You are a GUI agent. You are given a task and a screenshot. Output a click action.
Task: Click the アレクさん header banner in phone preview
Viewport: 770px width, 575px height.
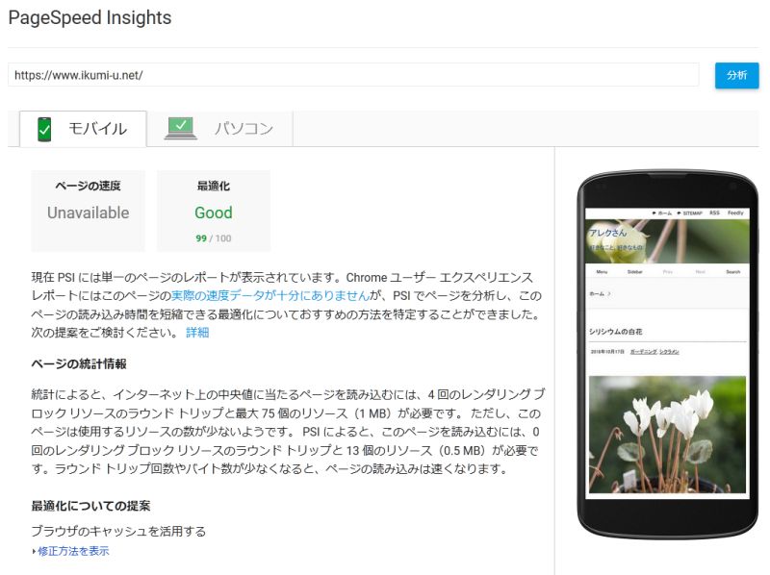click(667, 241)
